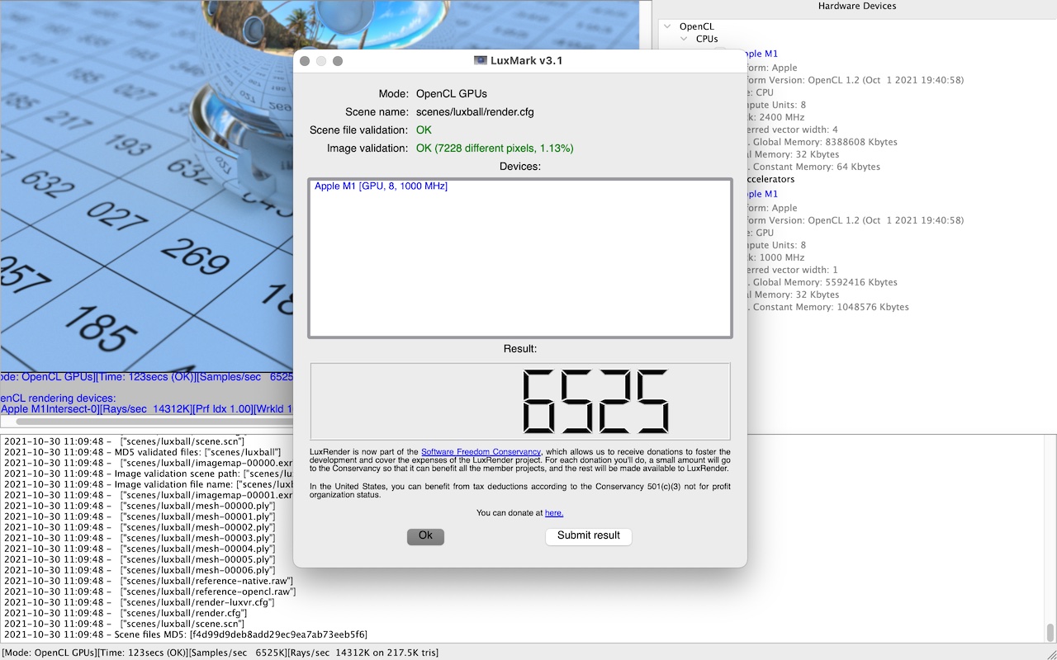Select the OpenCL label in device tree
Image resolution: width=1057 pixels, height=660 pixels.
coord(696,26)
